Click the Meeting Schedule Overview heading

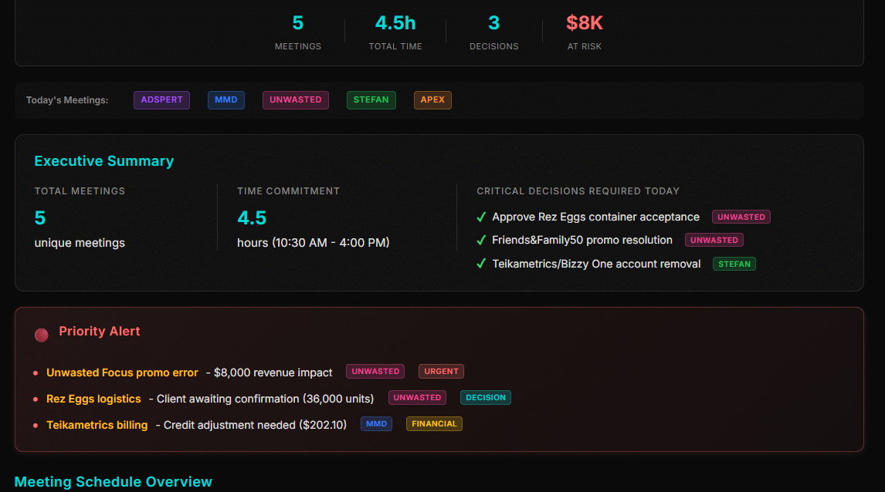click(113, 482)
